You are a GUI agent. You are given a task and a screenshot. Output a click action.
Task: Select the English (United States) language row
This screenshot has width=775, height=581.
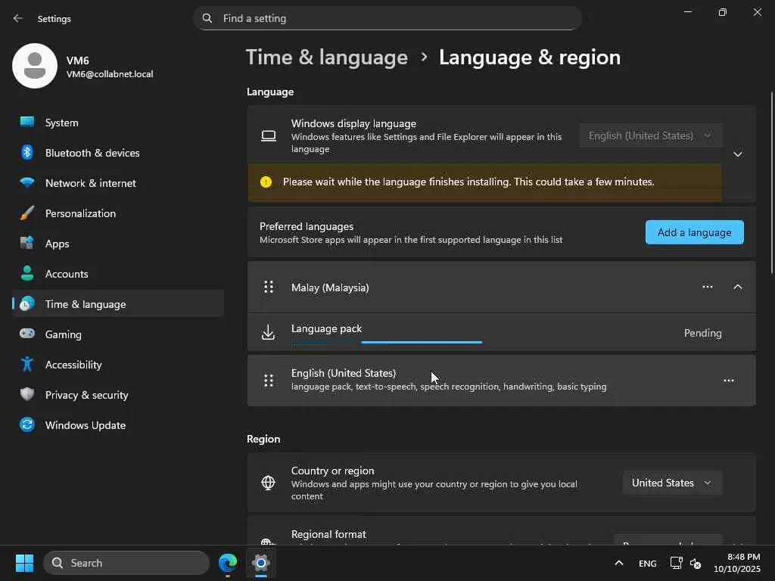click(x=501, y=381)
